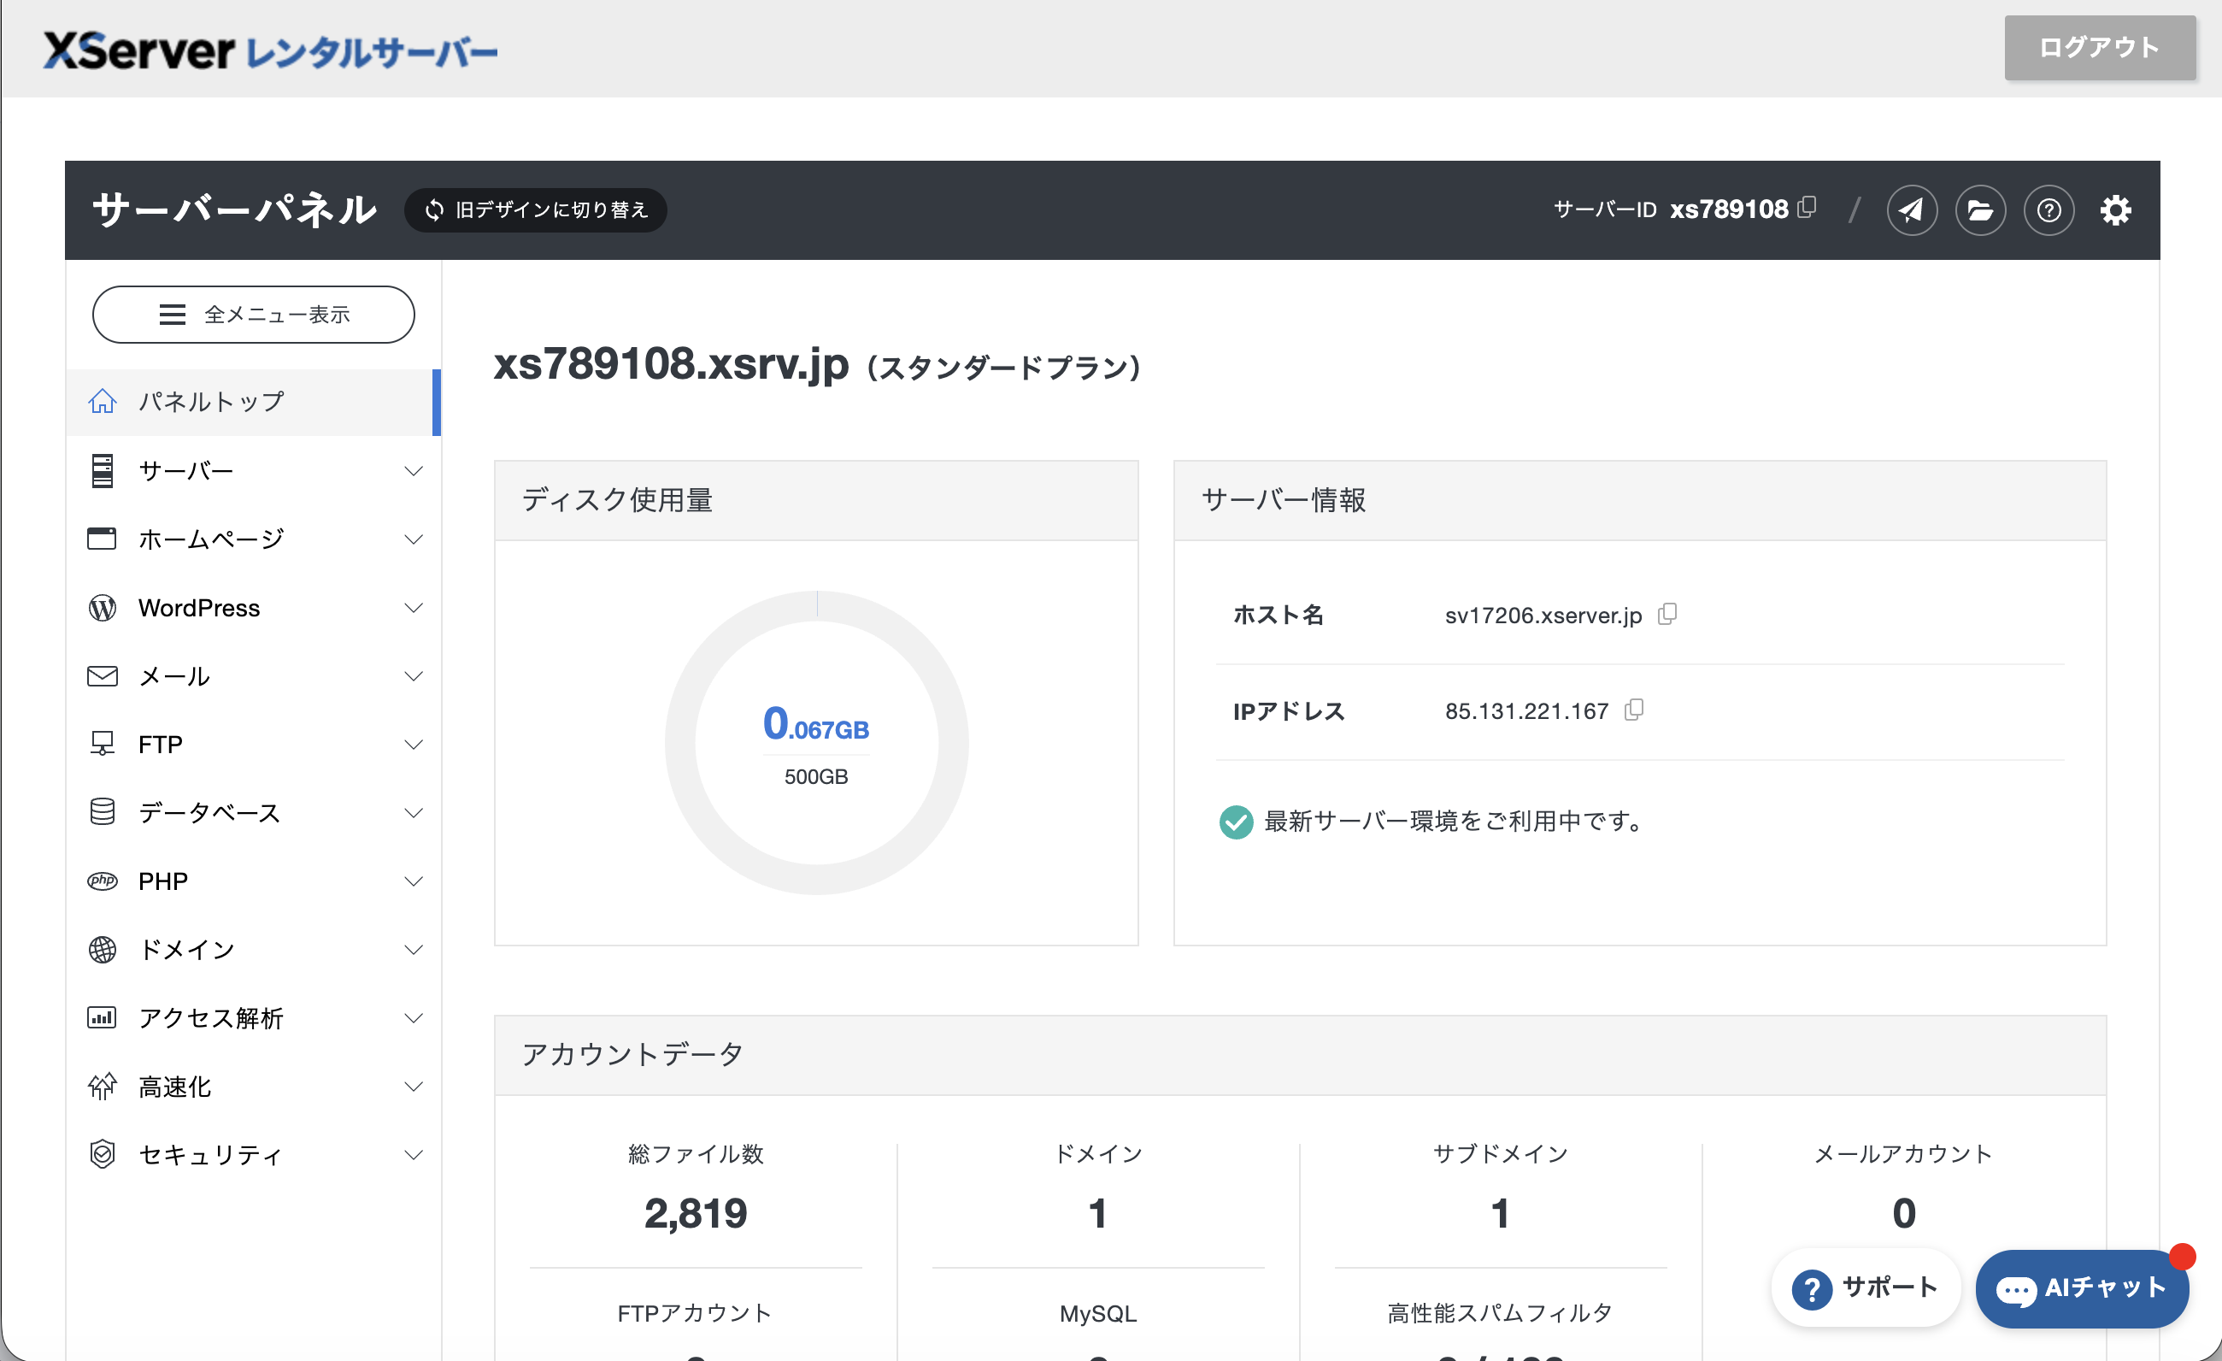Click the disk usage donut chart
This screenshot has width=2222, height=1361.
816,742
